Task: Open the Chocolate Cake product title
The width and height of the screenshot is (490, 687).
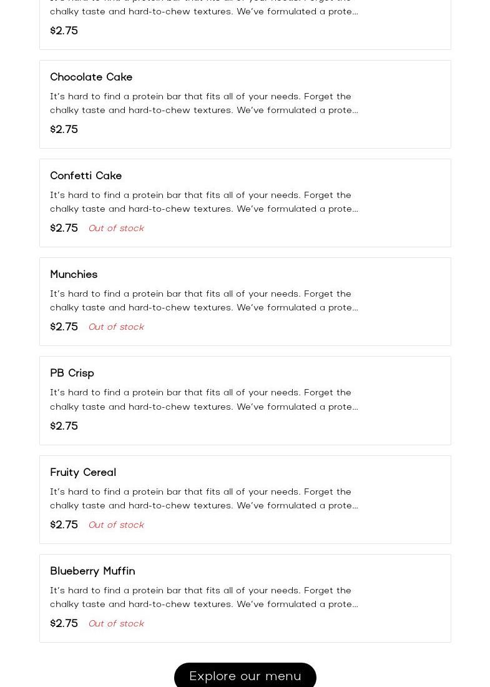Action: coord(91,77)
